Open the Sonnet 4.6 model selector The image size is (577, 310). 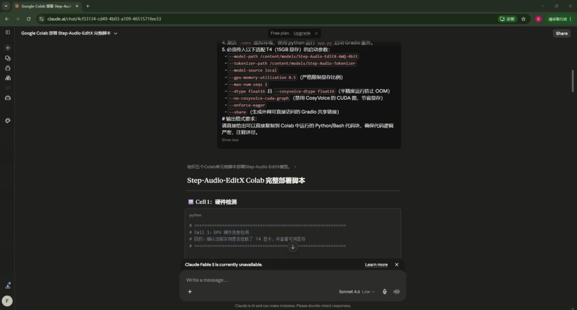(x=356, y=291)
